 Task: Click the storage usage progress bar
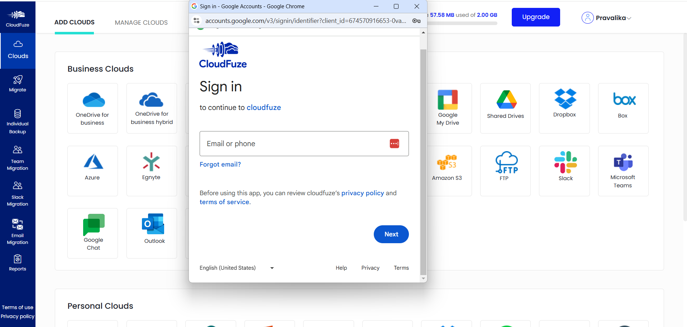click(x=462, y=23)
